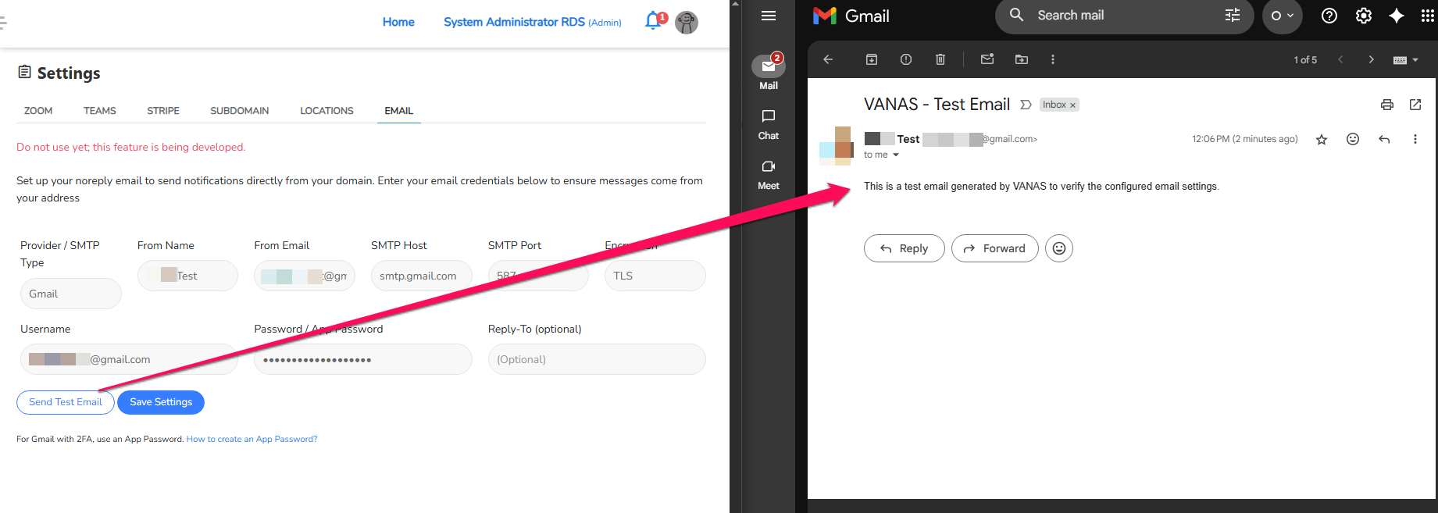
Task: Print the VANAS Test Email
Action: tap(1387, 105)
